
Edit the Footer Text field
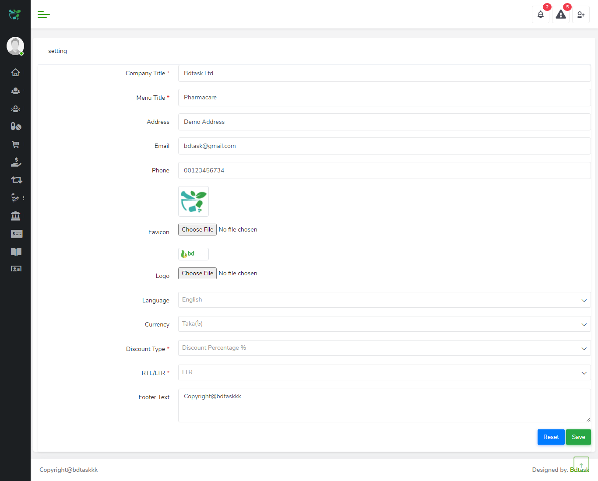pos(384,405)
